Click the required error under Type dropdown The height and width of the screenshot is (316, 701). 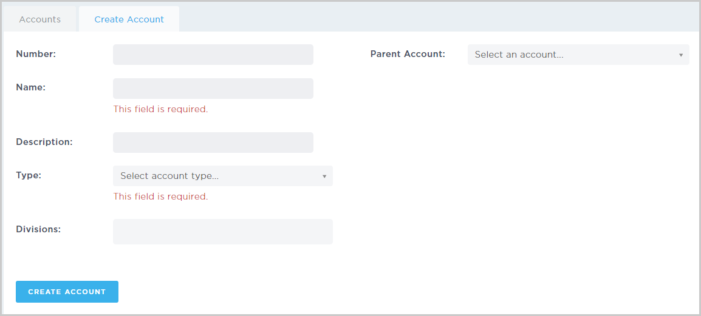[160, 197]
